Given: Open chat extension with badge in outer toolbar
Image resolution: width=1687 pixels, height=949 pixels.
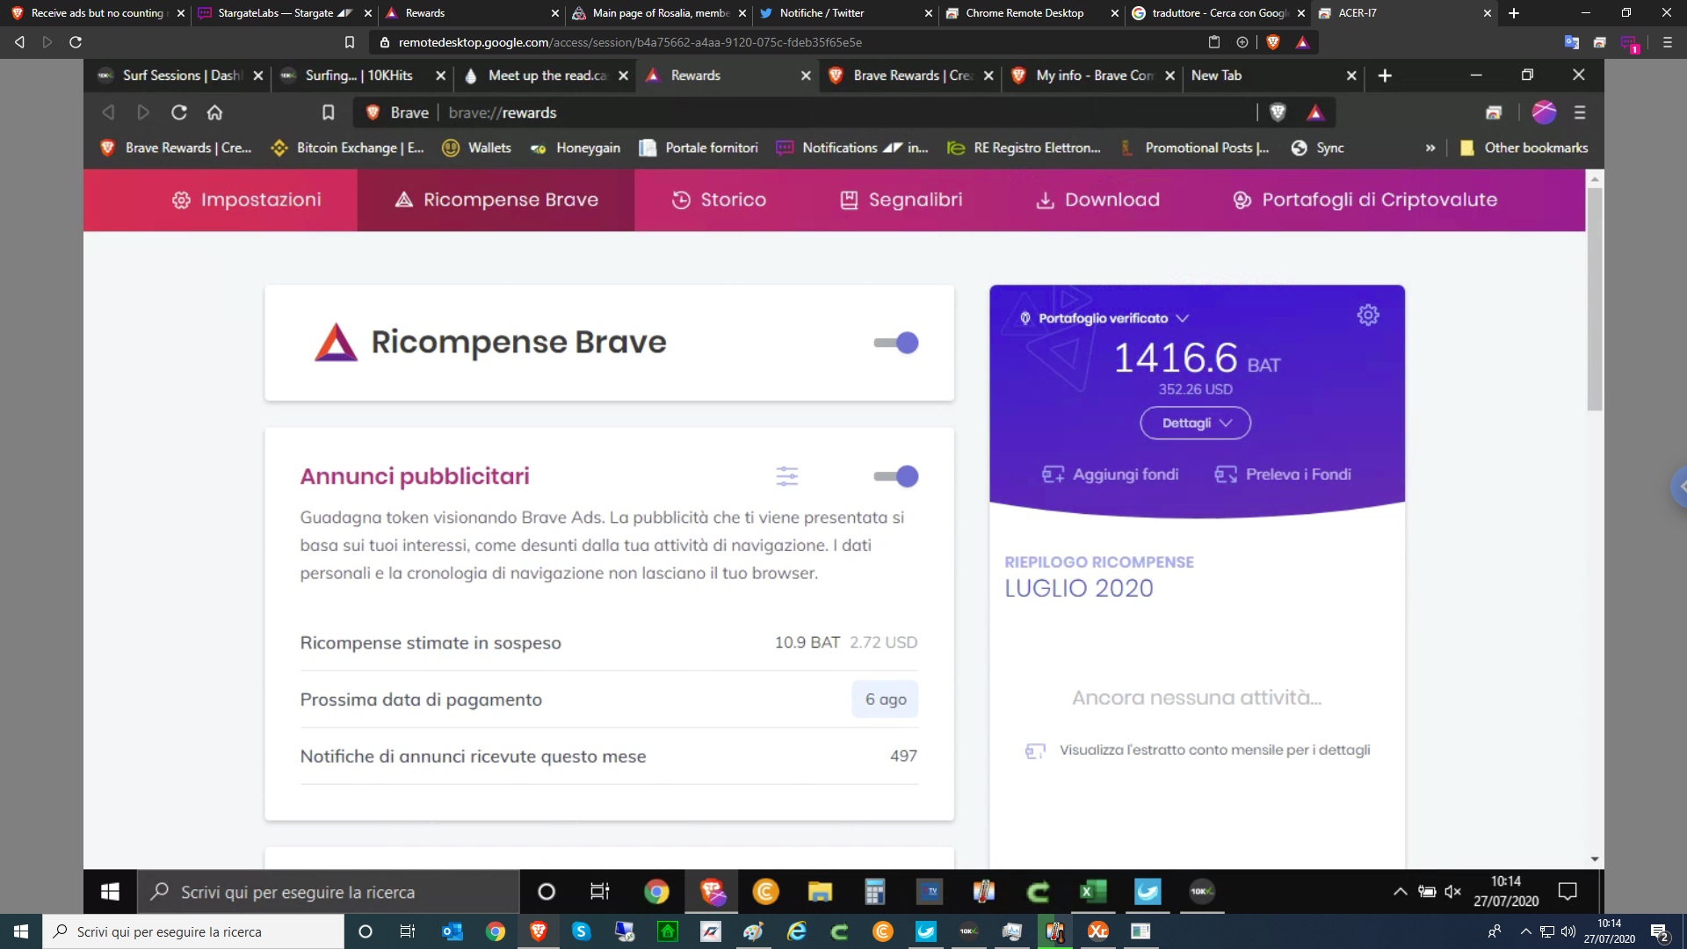Looking at the screenshot, I should point(1630,43).
